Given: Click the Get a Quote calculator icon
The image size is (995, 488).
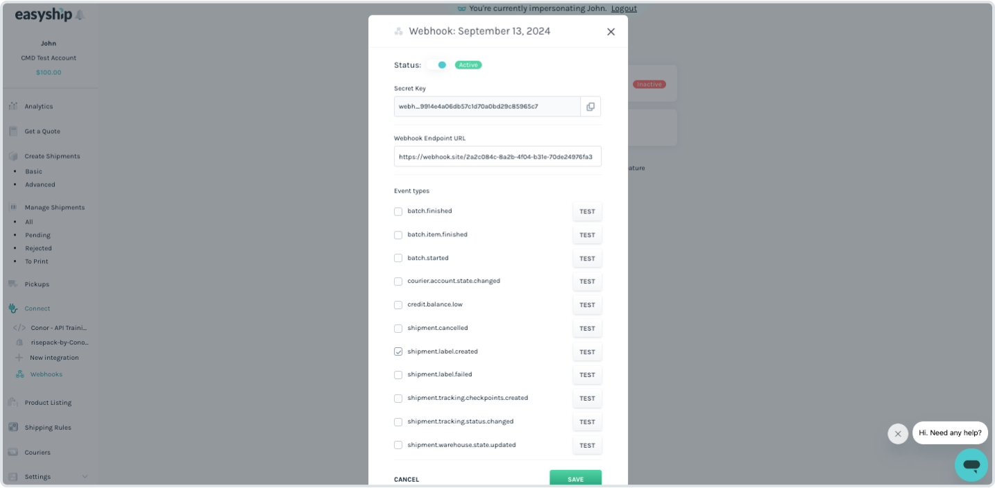Looking at the screenshot, I should coord(13,131).
